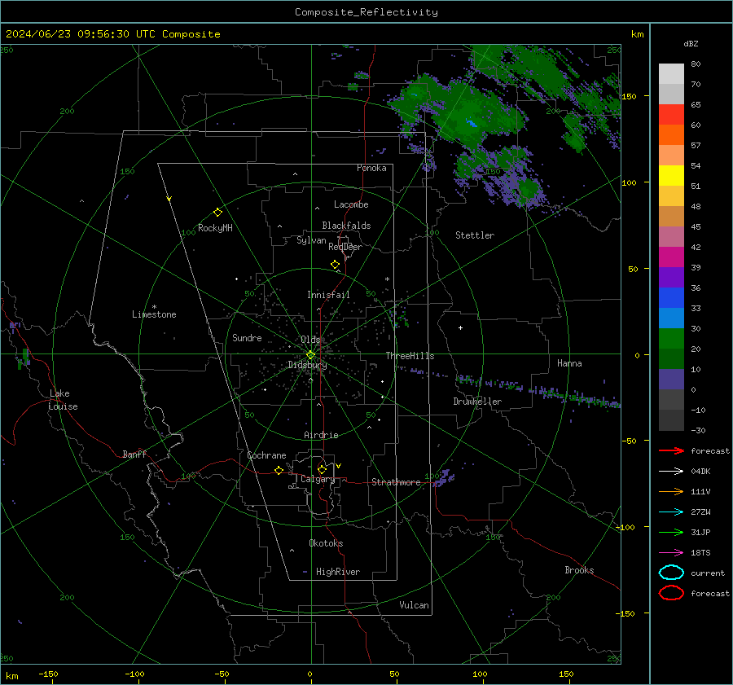
Task: Click the Drumheller city label
Action: [477, 402]
